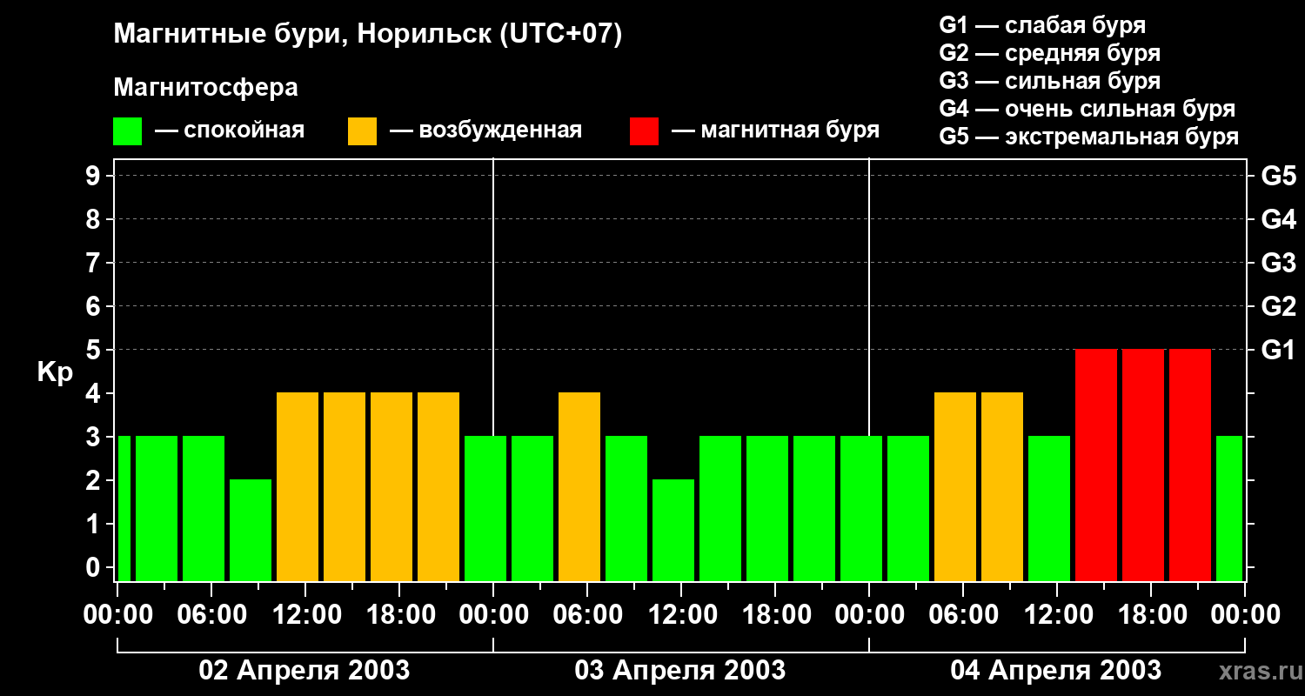Click the standalone 'G3' right-axis label
This screenshot has width=1305, height=696.
tap(1278, 264)
